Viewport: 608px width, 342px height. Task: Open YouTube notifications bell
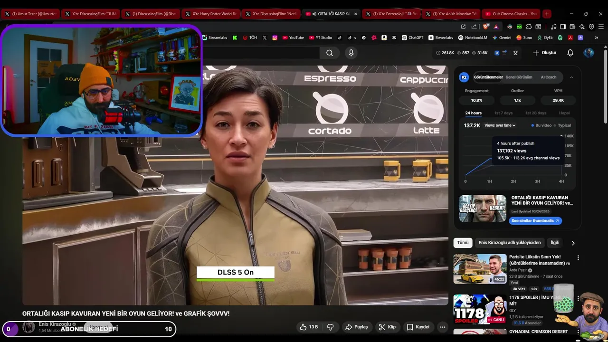tap(570, 53)
